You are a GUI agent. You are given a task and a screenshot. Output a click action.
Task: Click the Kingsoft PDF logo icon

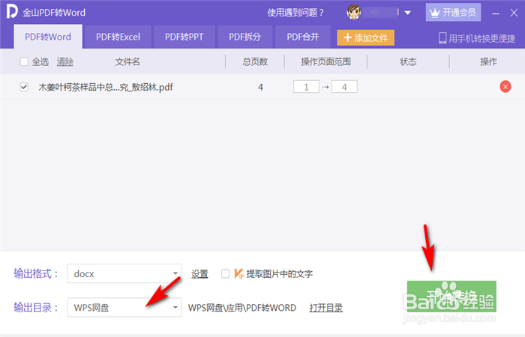tap(12, 12)
